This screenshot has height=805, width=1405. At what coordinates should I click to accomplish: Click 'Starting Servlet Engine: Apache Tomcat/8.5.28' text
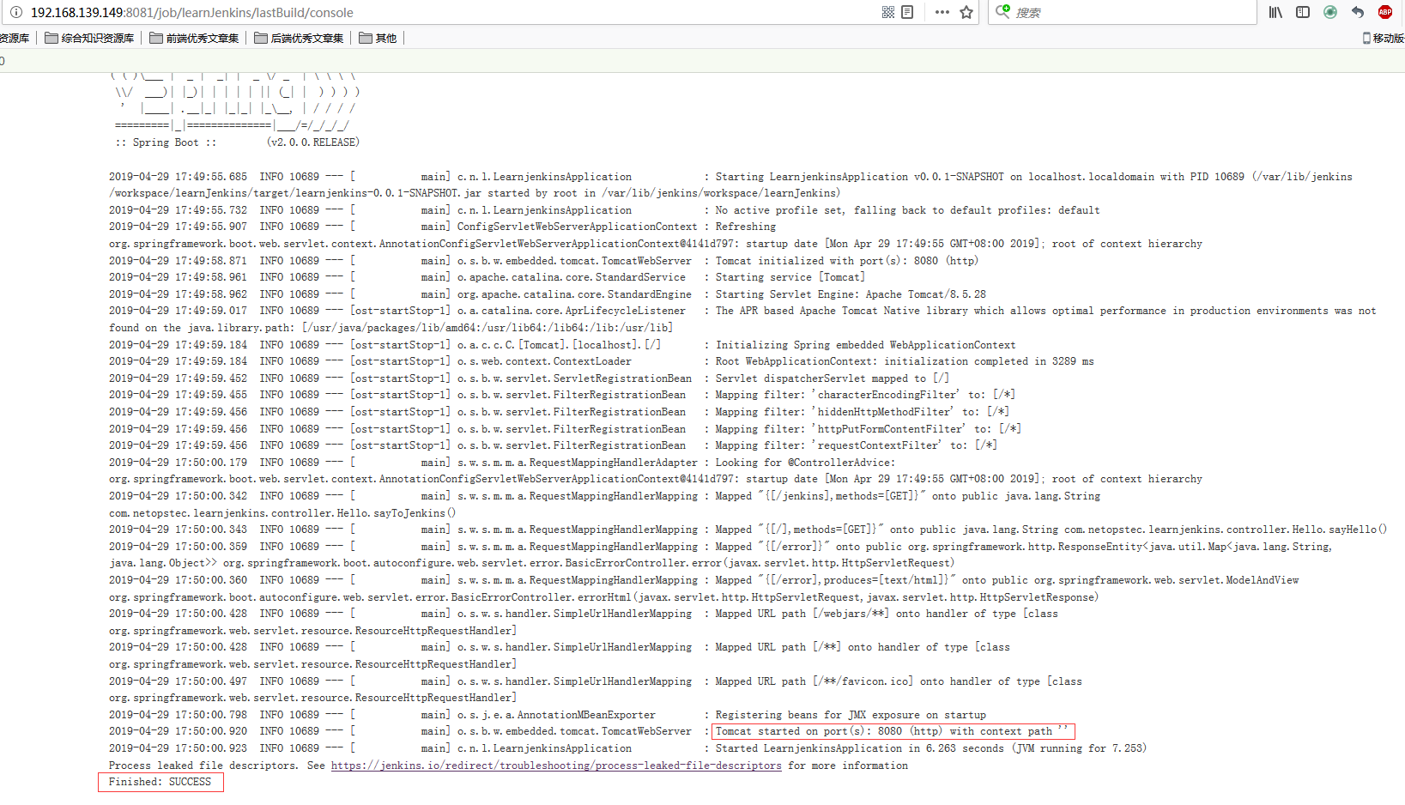851,294
